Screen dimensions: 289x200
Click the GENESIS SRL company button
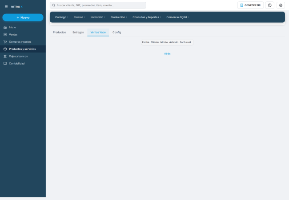pyautogui.click(x=250, y=5)
